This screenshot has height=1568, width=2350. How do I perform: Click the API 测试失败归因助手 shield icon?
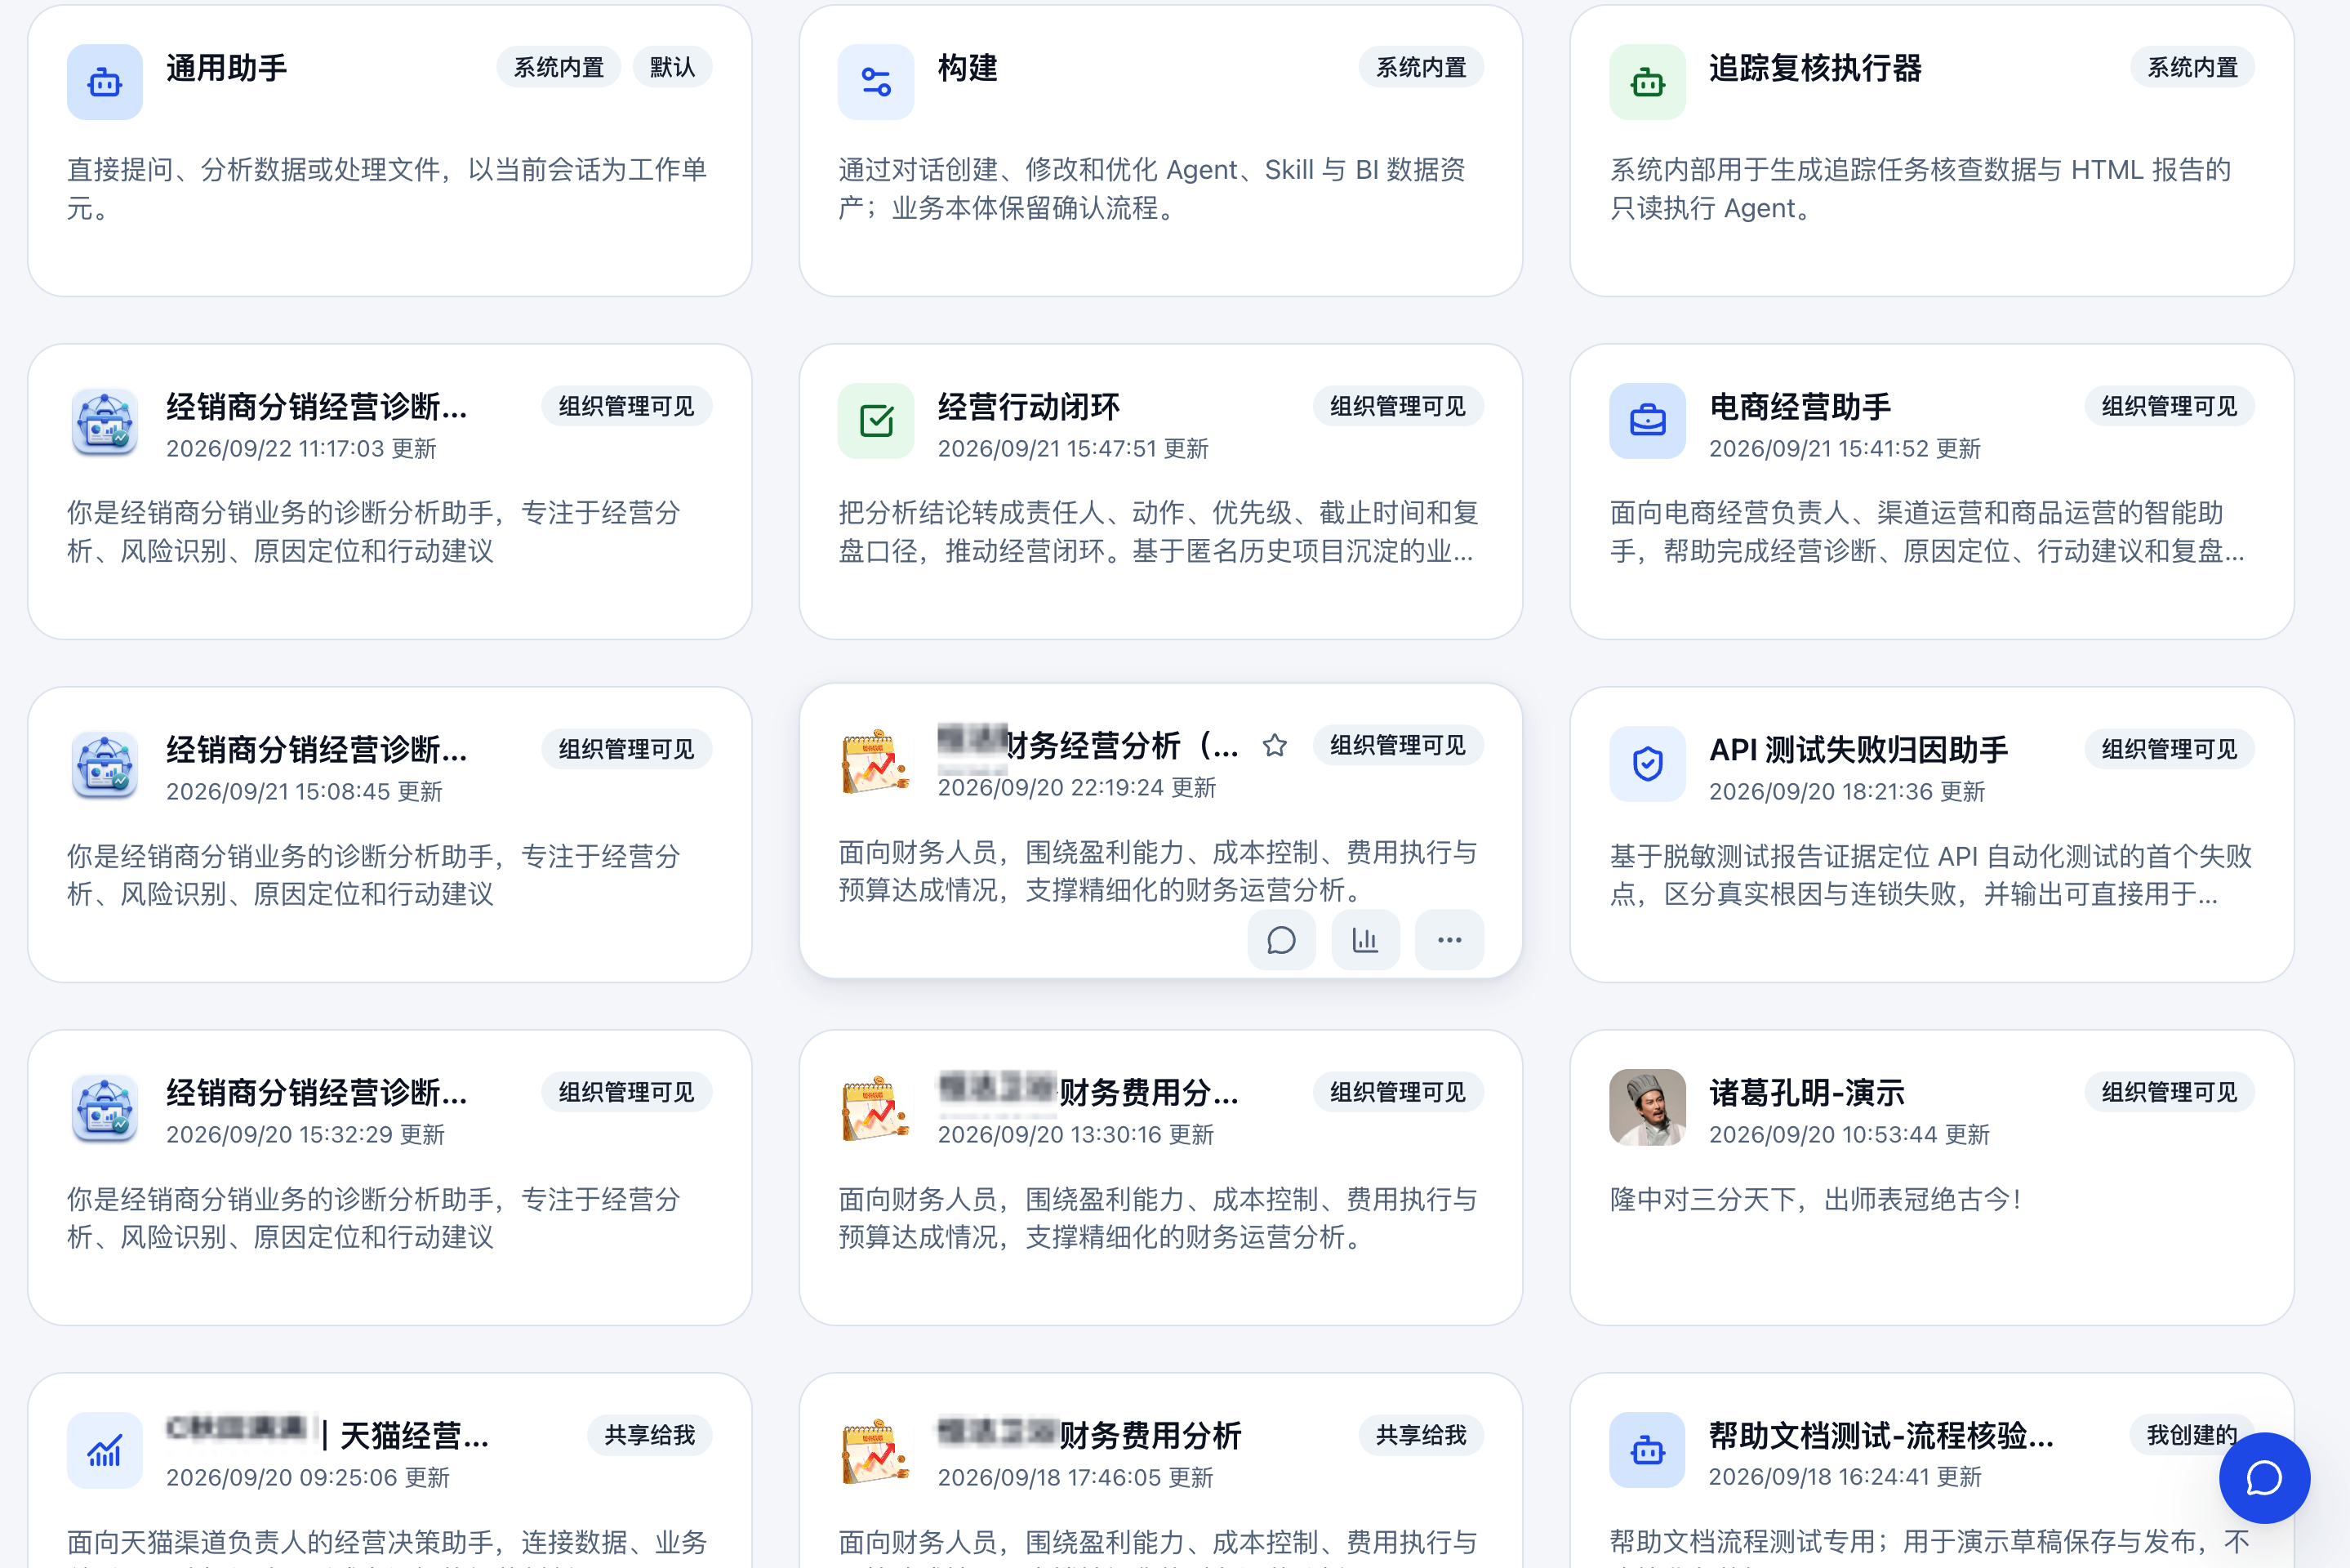pos(1646,764)
